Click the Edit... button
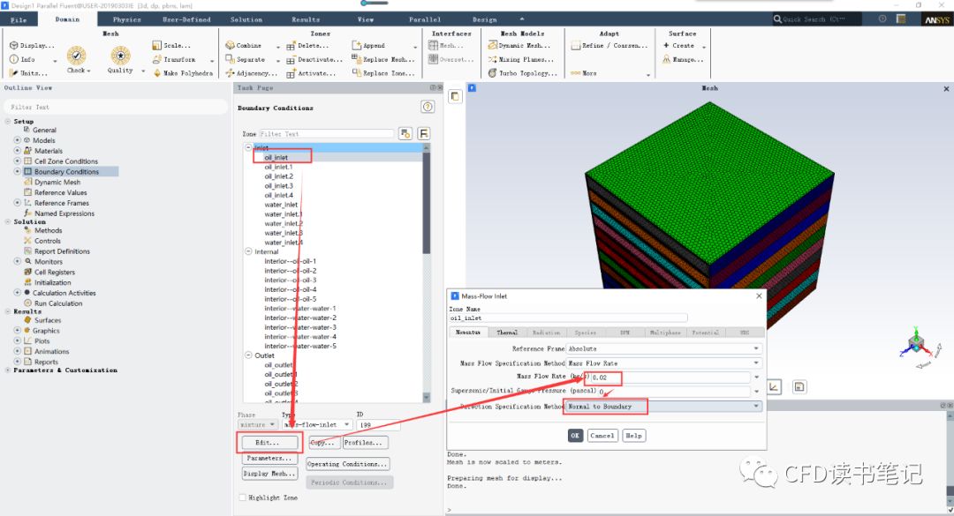 pyautogui.click(x=268, y=443)
